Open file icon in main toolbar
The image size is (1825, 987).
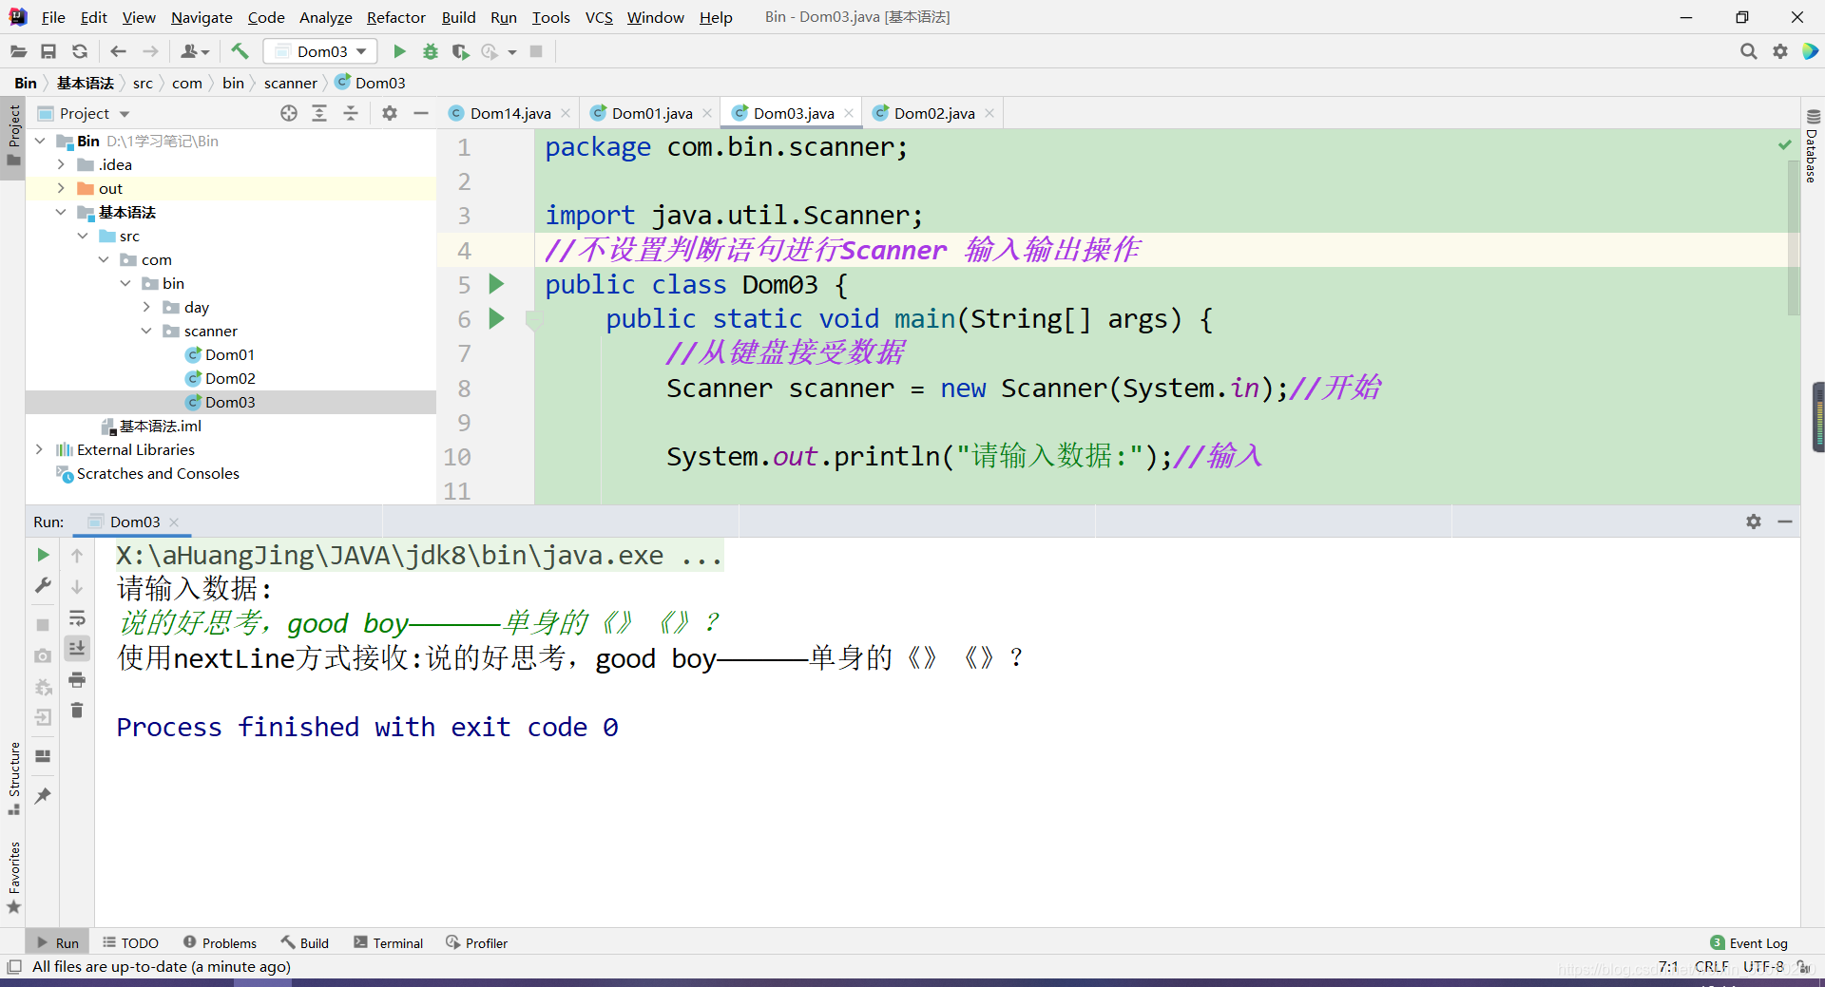click(18, 51)
